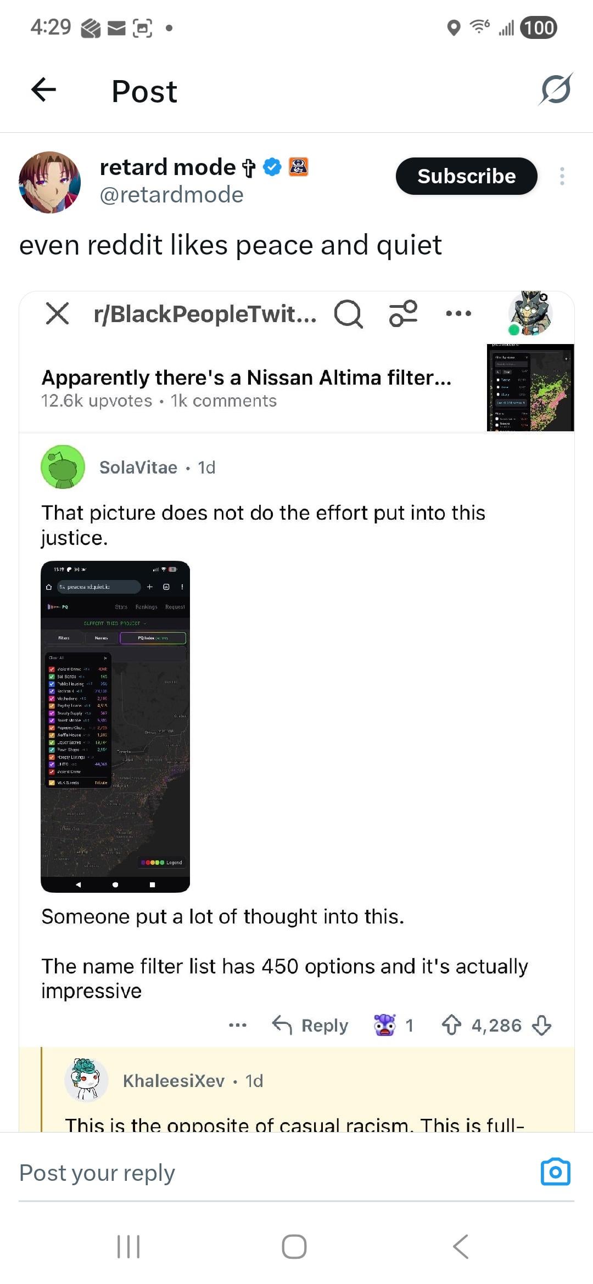
Task: Subscribe to @retardmode
Action: [x=466, y=176]
